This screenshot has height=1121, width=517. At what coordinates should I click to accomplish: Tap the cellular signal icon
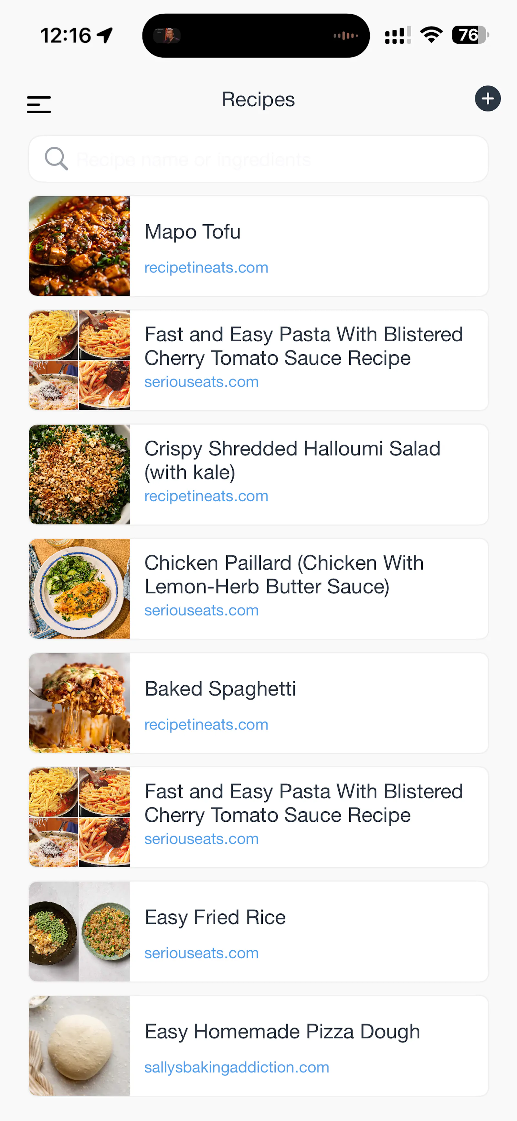397,35
